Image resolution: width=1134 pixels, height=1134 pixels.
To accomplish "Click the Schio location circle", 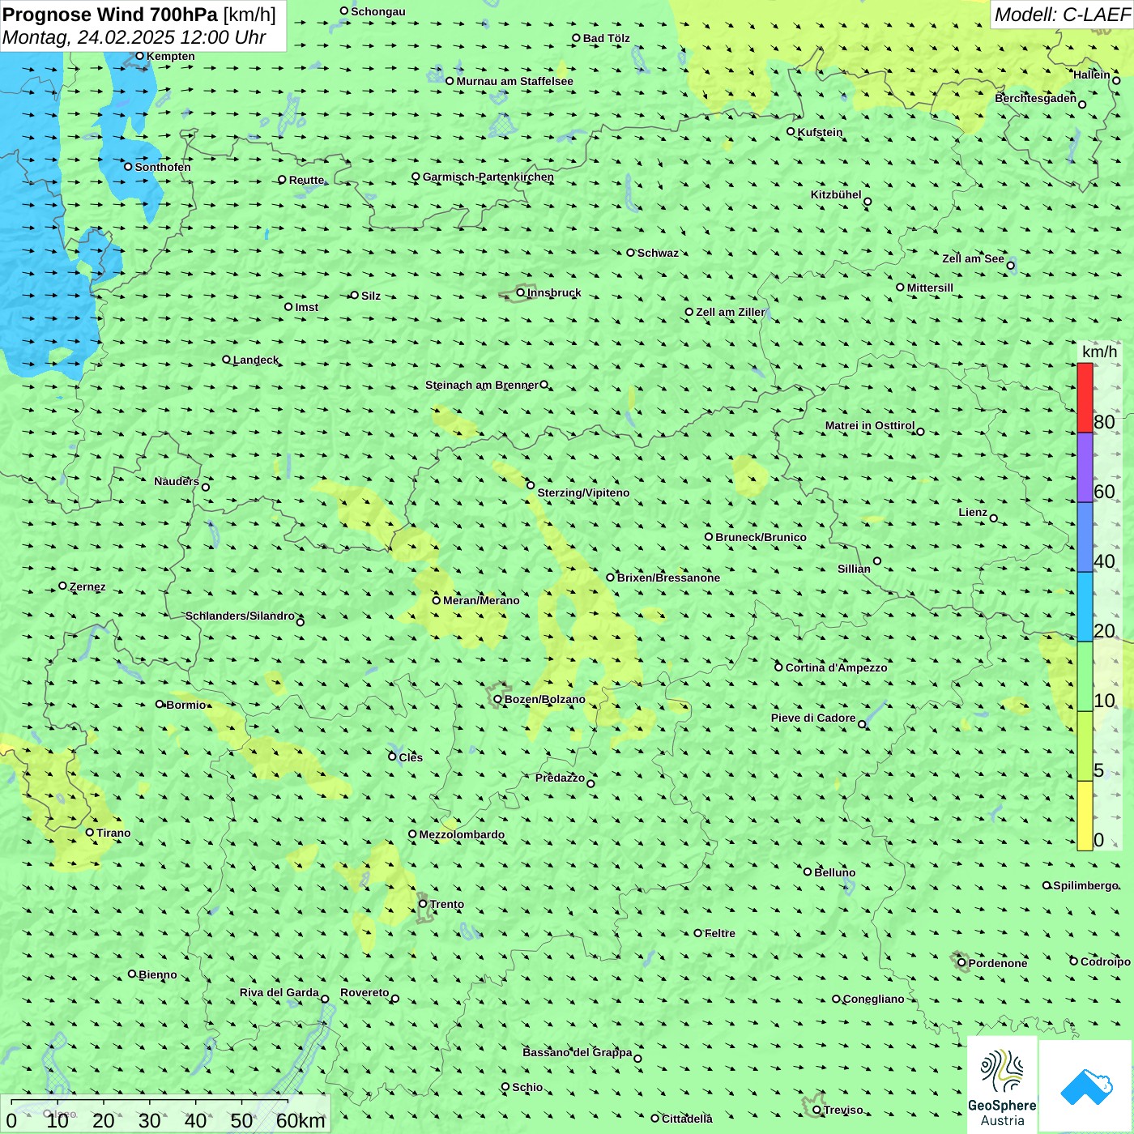I will coord(505,1087).
